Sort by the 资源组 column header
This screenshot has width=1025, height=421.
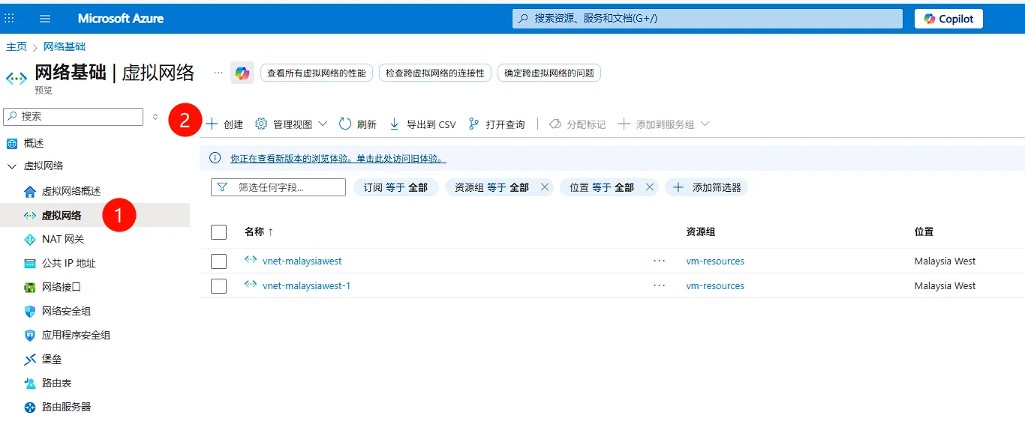(x=701, y=232)
